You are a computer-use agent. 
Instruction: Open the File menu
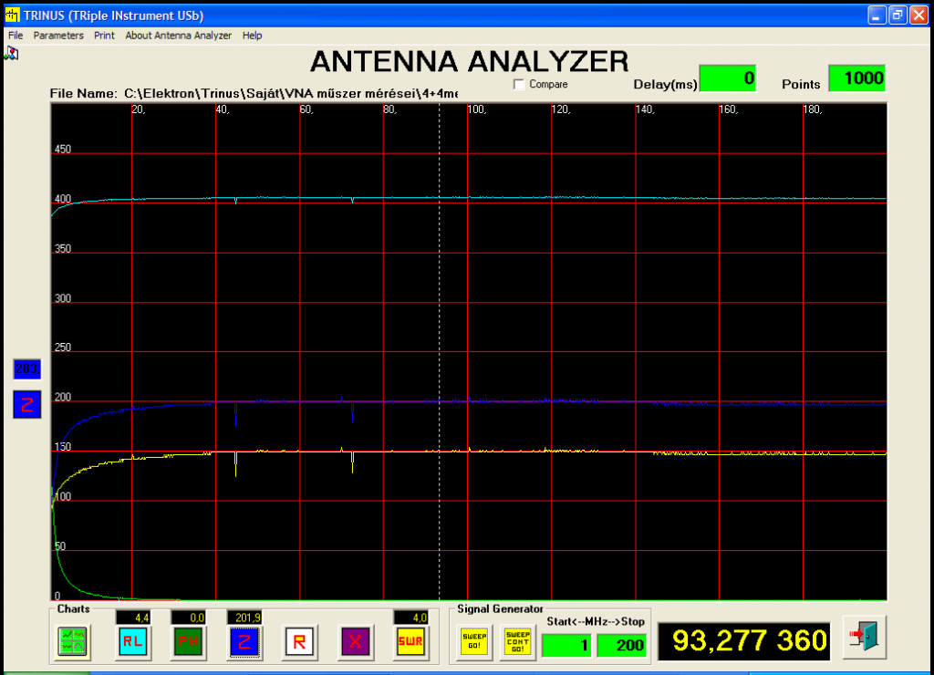click(16, 36)
